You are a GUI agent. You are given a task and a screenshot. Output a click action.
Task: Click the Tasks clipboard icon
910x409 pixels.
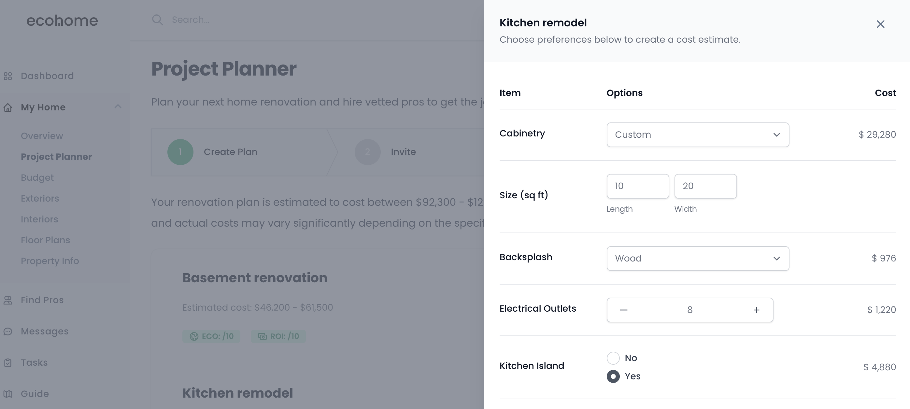click(8, 362)
